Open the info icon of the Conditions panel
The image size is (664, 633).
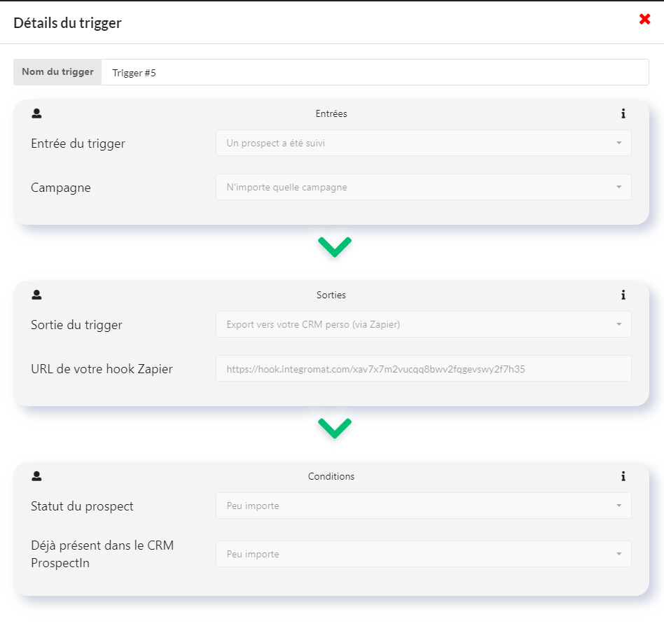click(623, 476)
